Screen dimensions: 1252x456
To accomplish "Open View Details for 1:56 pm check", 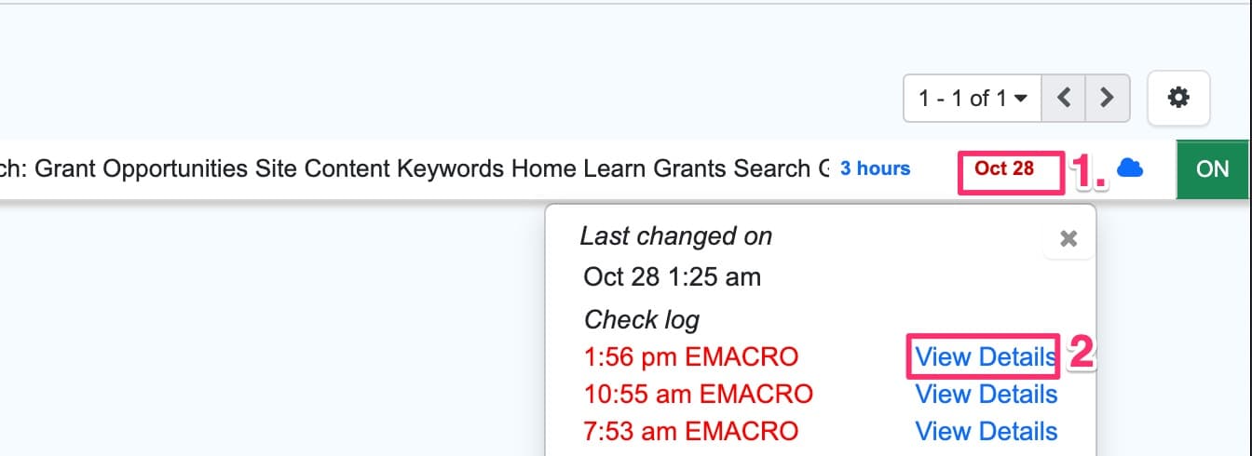I will click(x=986, y=356).
